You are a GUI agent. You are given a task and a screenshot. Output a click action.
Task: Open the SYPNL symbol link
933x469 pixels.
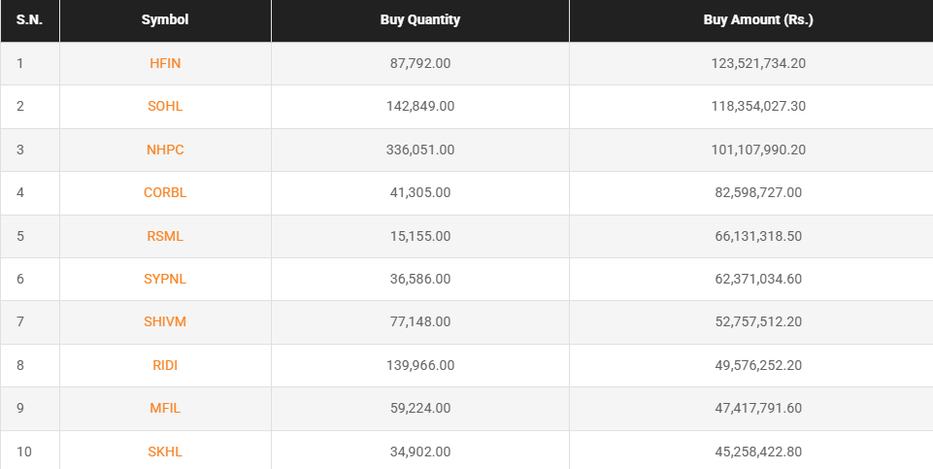pyautogui.click(x=165, y=279)
